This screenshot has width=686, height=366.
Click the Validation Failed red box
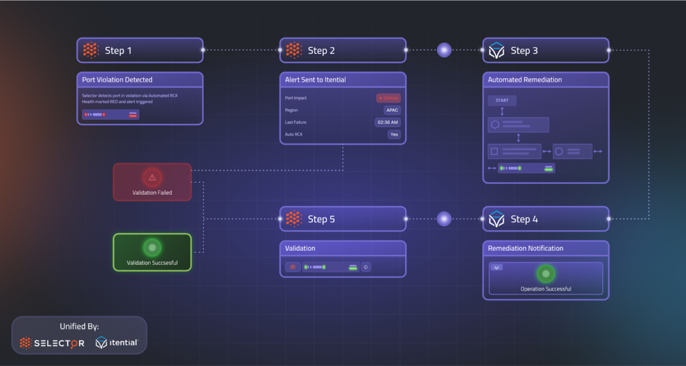pyautogui.click(x=152, y=182)
